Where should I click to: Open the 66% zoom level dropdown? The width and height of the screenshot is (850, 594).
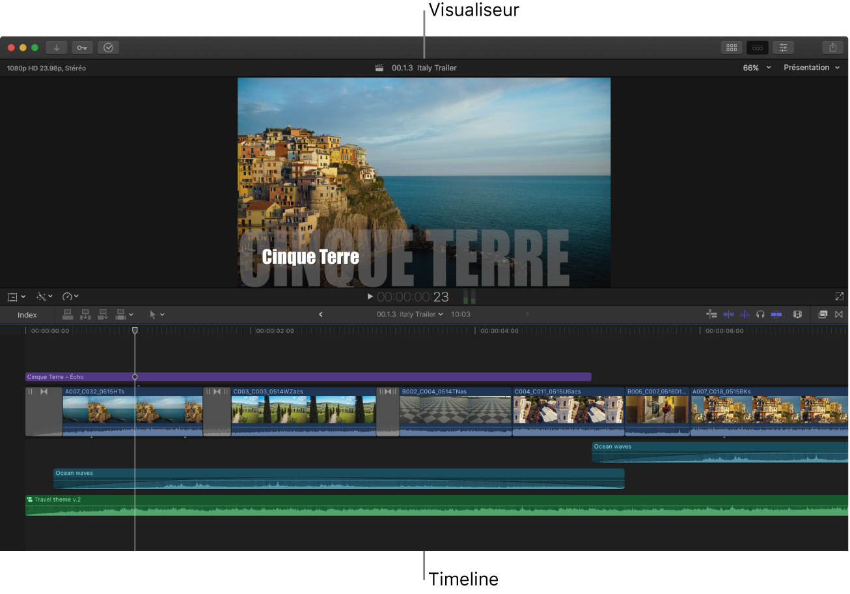[757, 67]
